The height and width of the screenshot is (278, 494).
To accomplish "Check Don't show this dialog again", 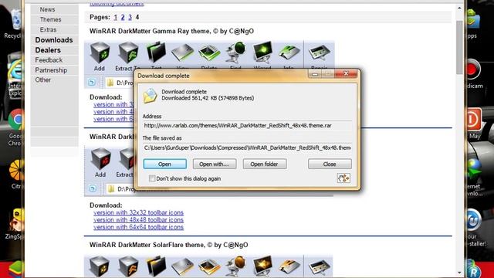I will point(152,178).
